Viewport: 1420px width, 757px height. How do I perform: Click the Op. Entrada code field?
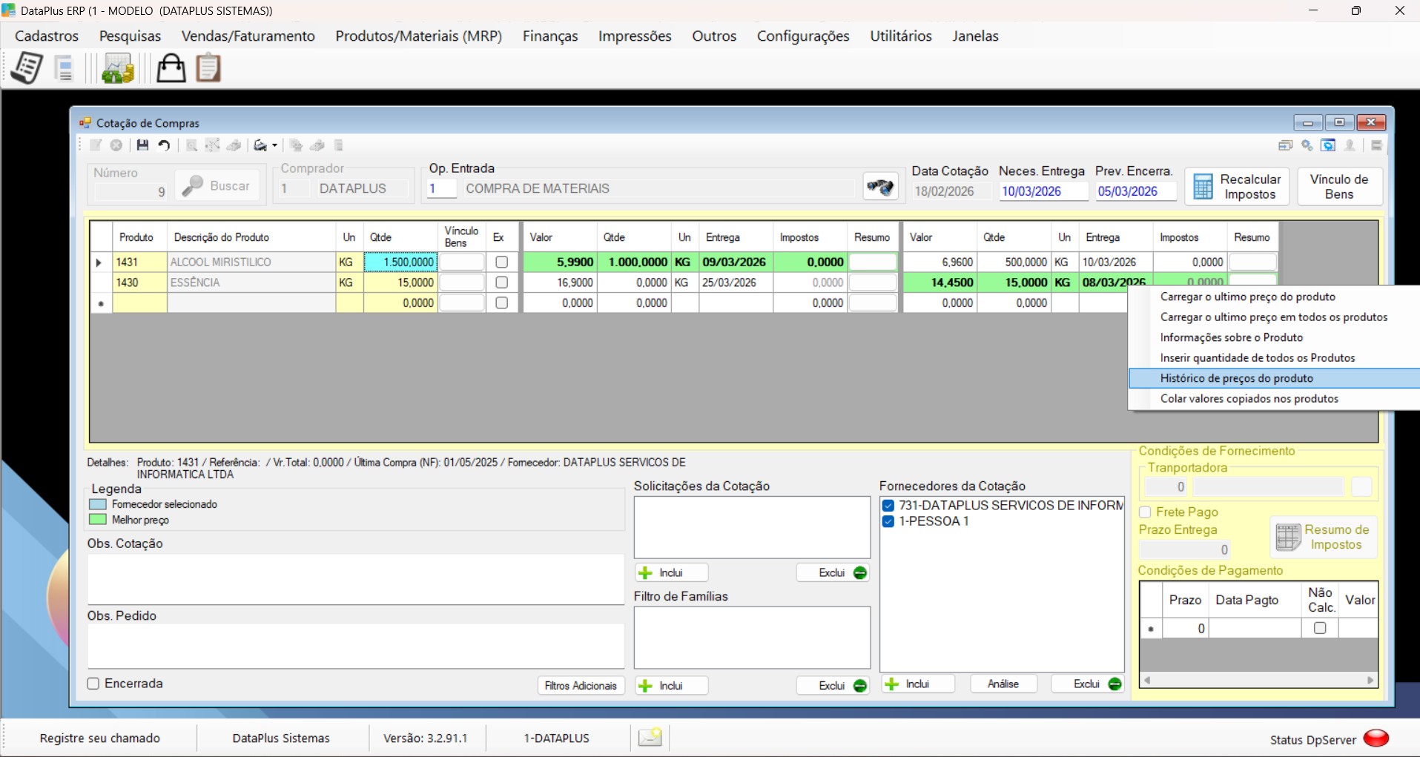[x=442, y=188]
